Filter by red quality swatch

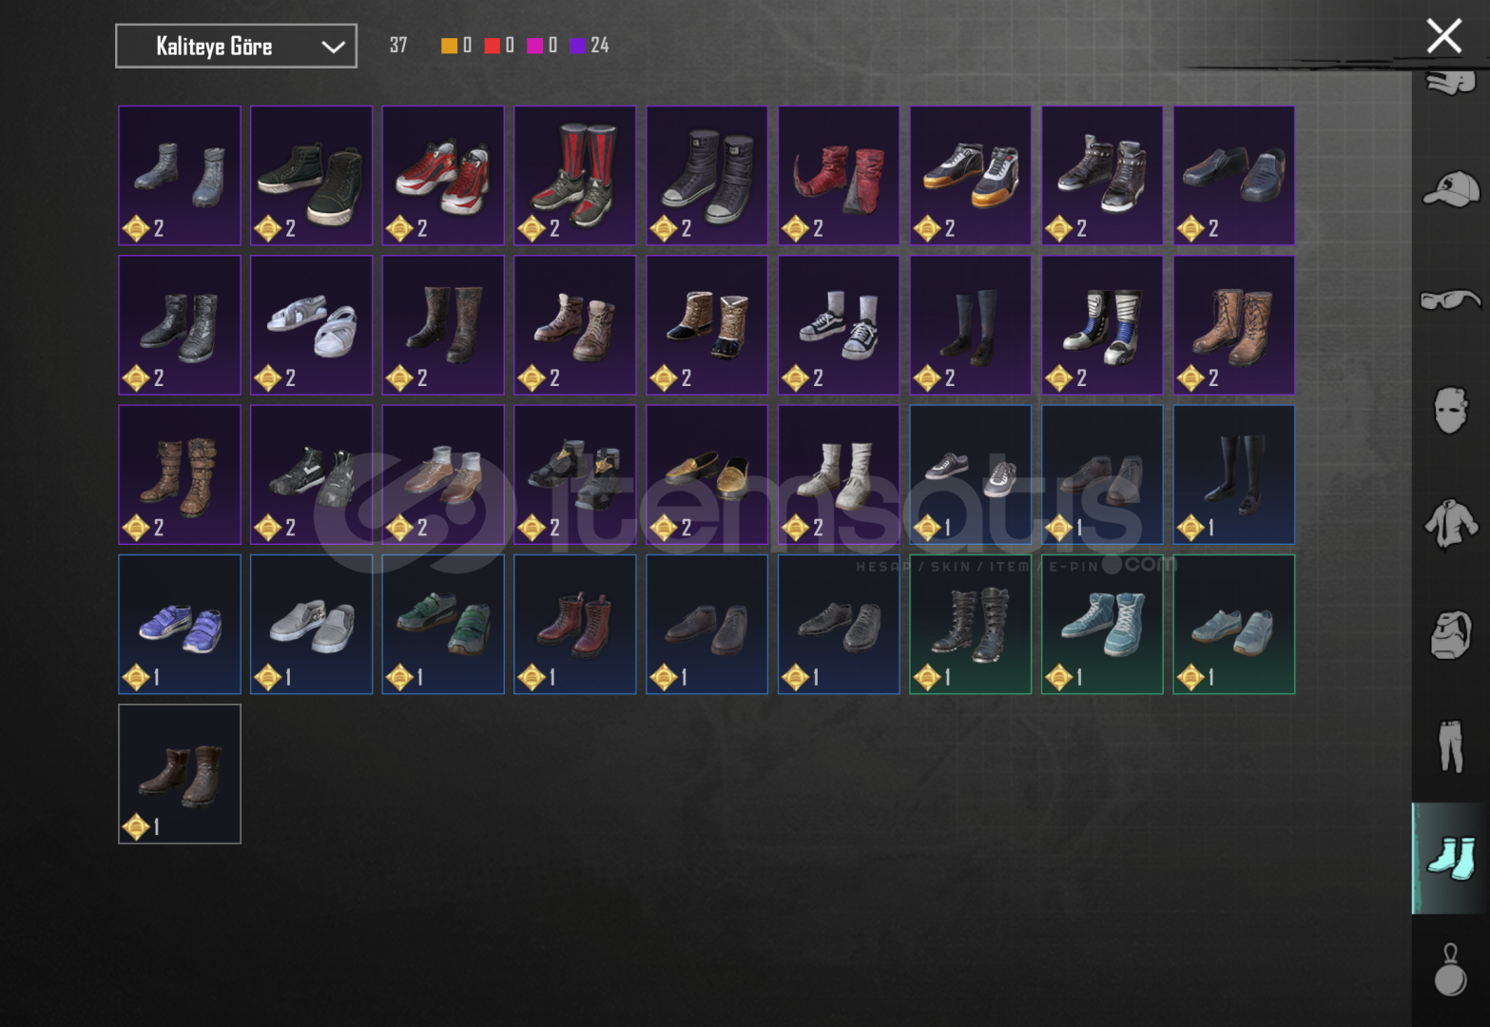point(492,46)
